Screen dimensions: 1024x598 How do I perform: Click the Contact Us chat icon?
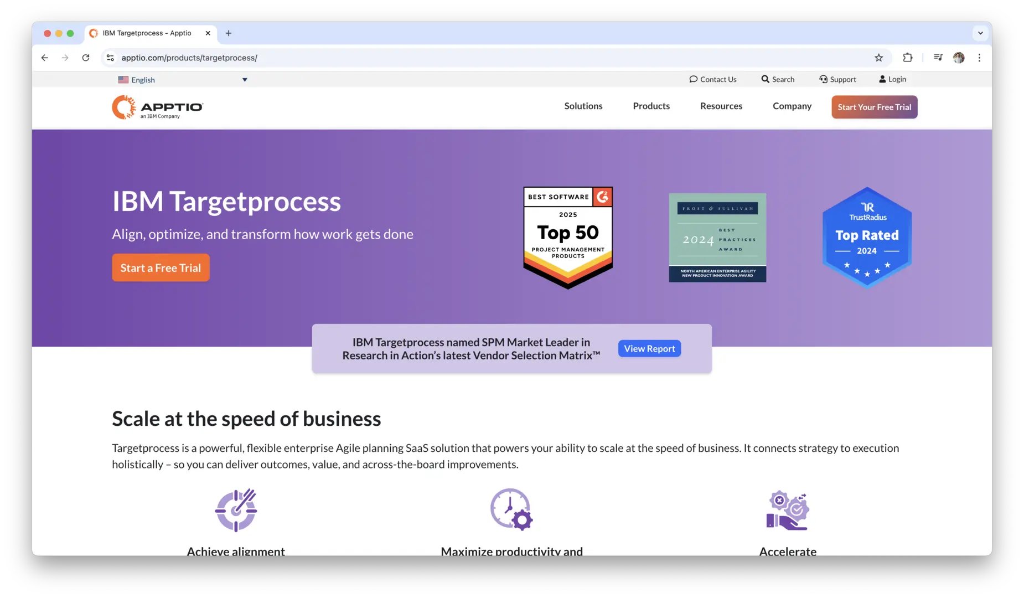click(694, 79)
